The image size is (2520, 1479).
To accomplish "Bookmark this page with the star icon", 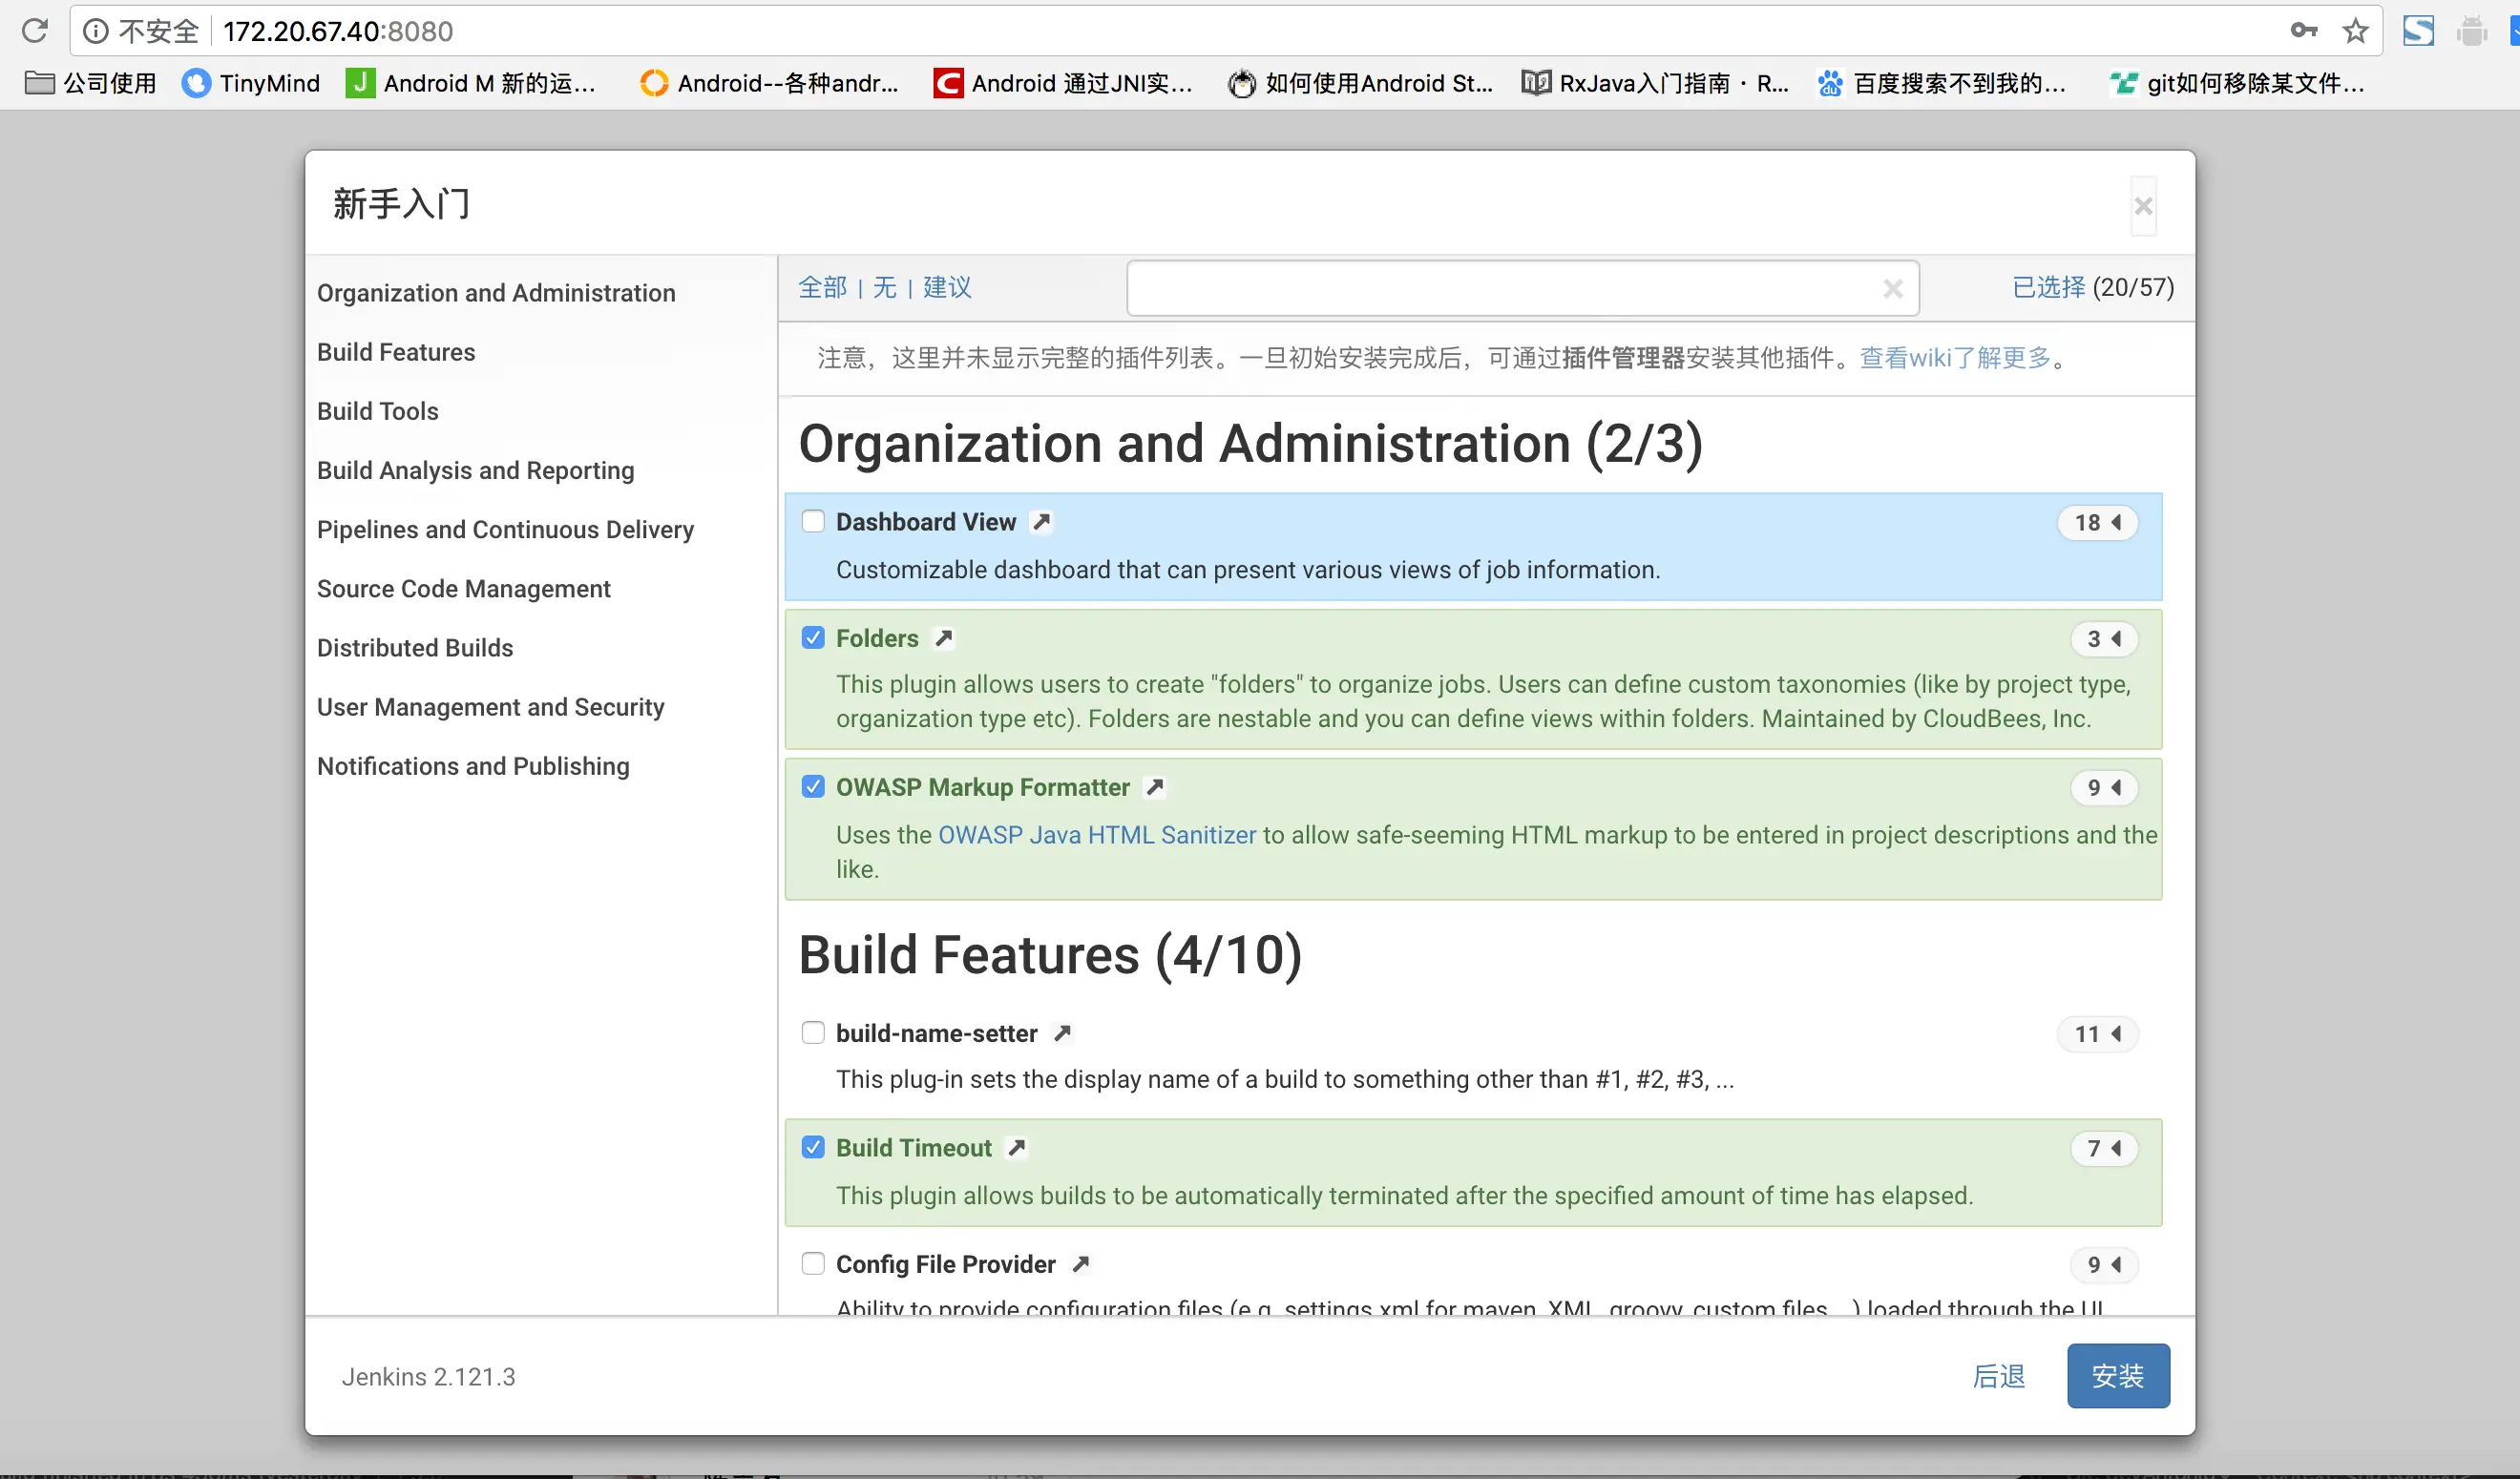I will point(2355,31).
